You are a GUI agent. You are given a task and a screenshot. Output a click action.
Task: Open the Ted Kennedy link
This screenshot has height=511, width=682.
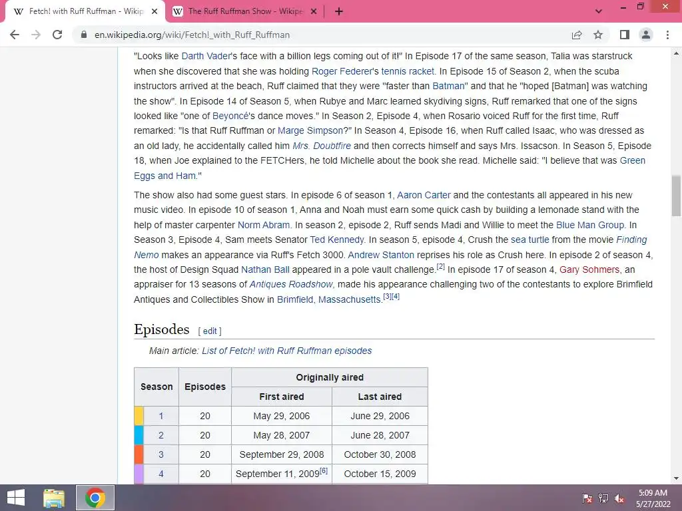coord(336,240)
